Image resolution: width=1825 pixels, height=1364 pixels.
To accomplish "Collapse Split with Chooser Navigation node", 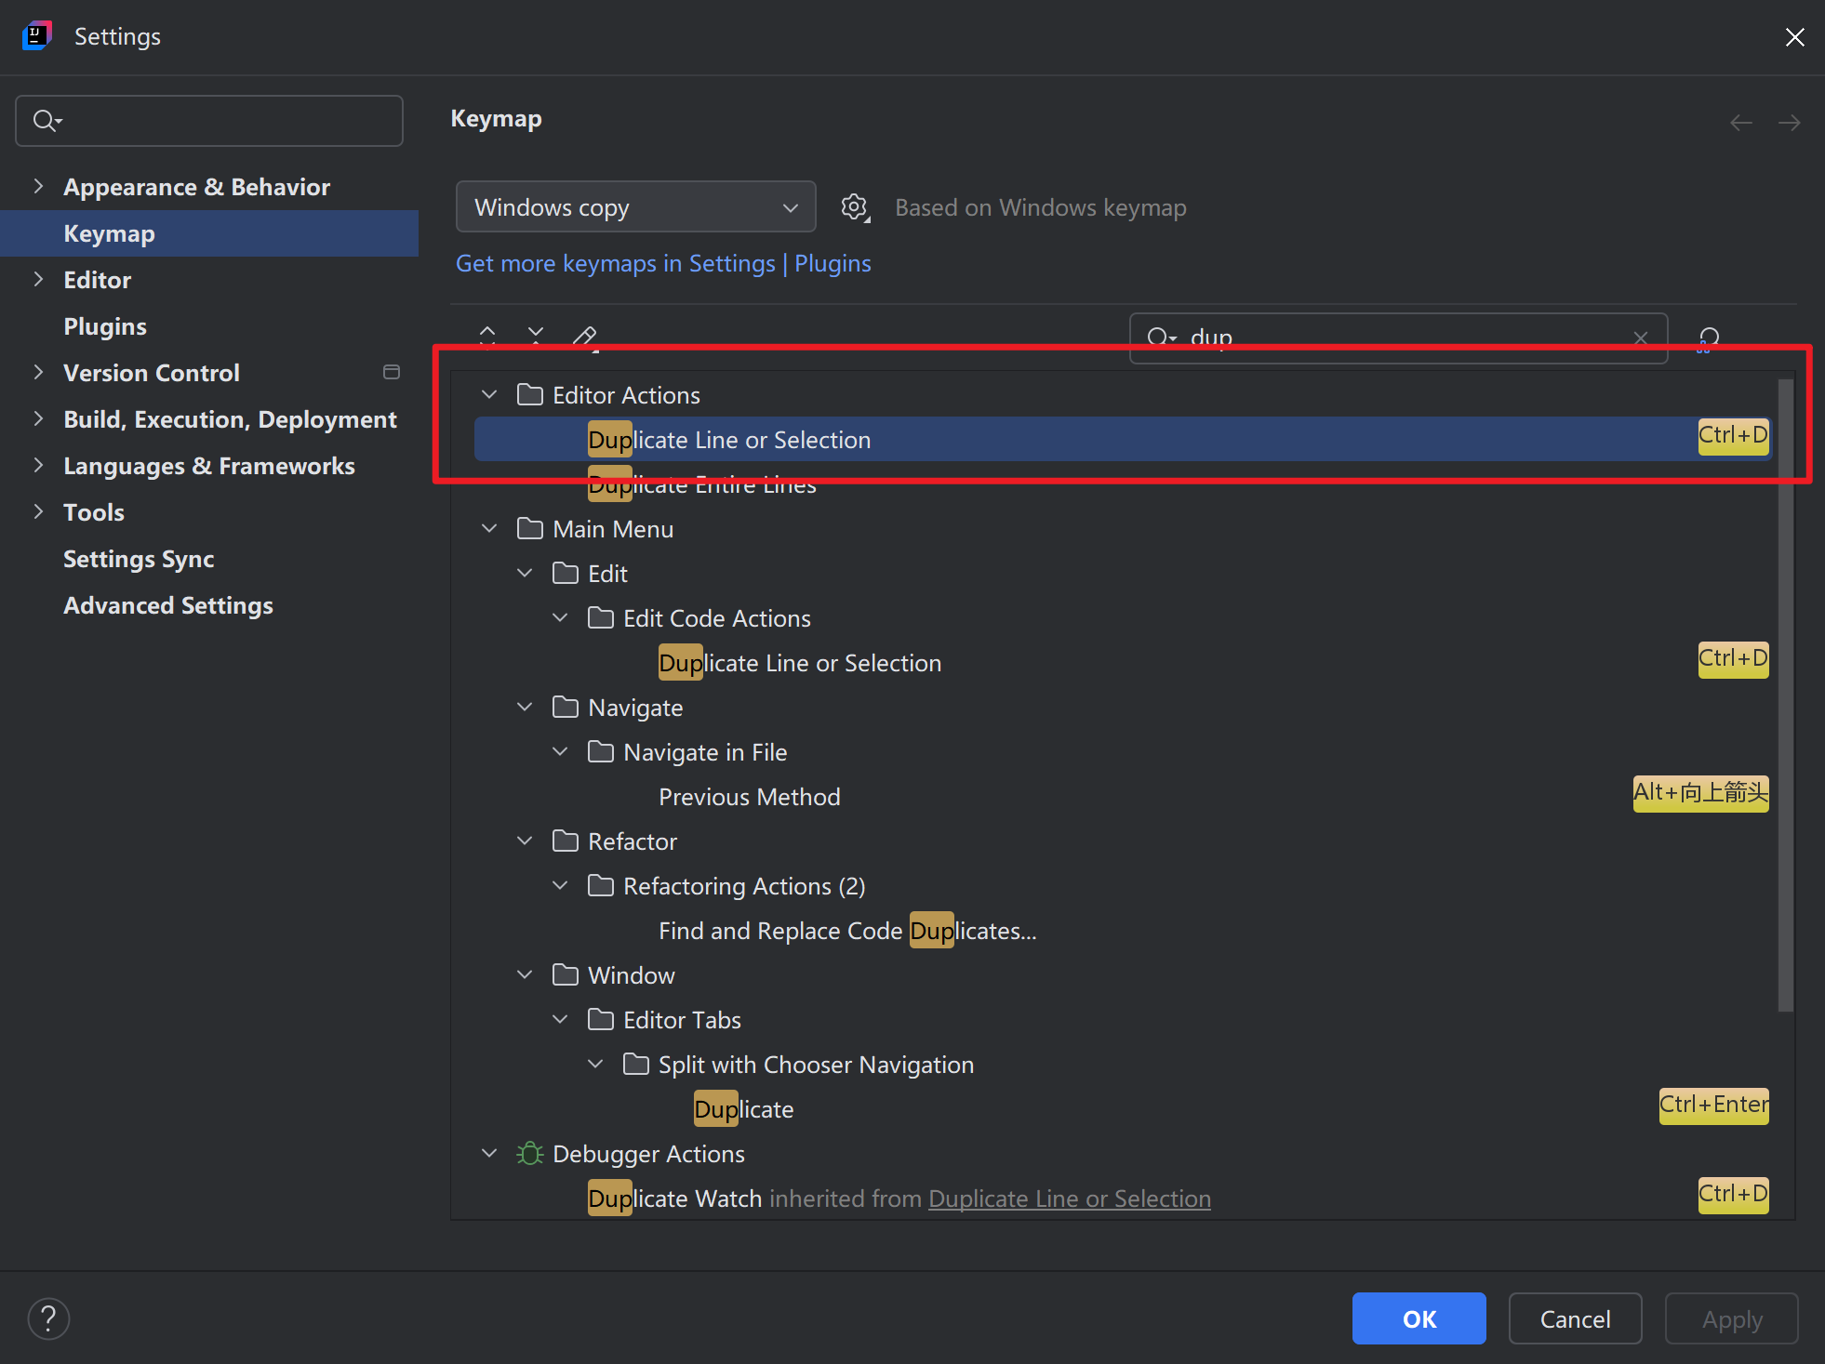I will coord(595,1065).
